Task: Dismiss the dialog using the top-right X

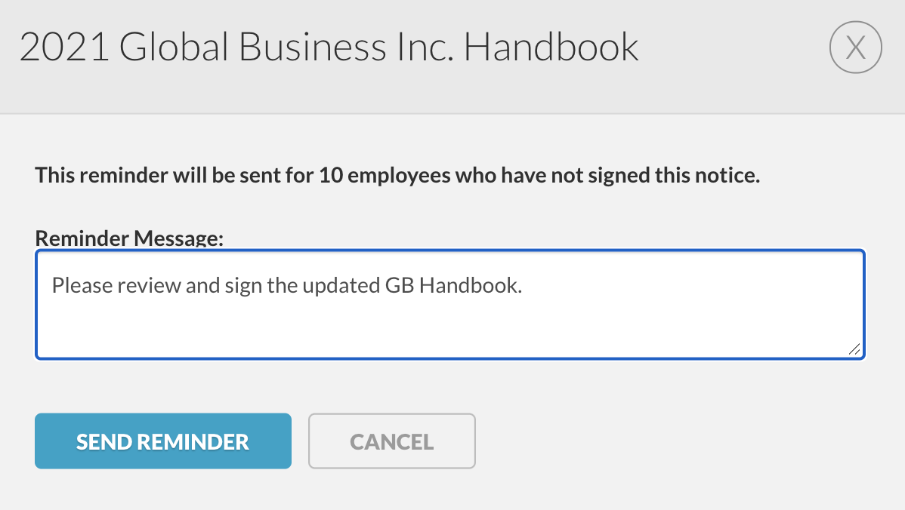Action: click(855, 47)
